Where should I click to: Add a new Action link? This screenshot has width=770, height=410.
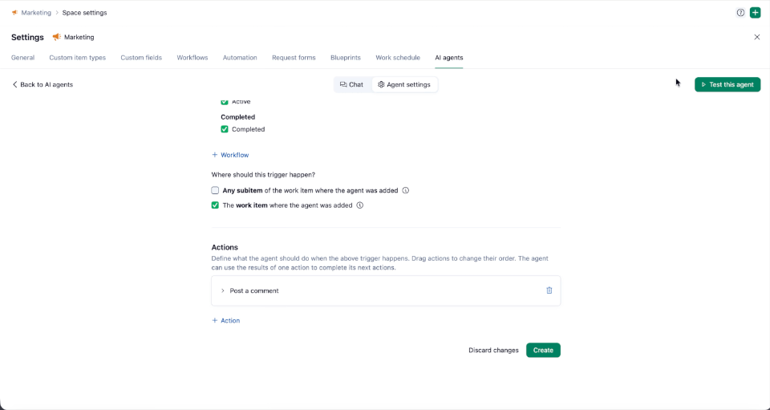tap(226, 321)
